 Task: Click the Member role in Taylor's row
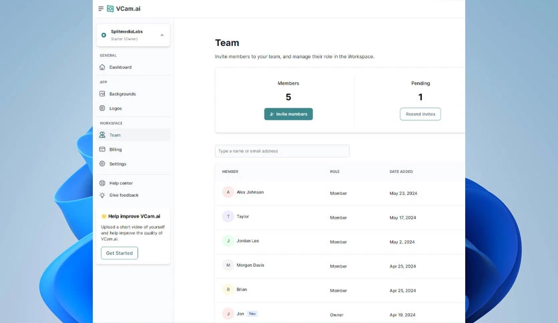pyautogui.click(x=338, y=218)
